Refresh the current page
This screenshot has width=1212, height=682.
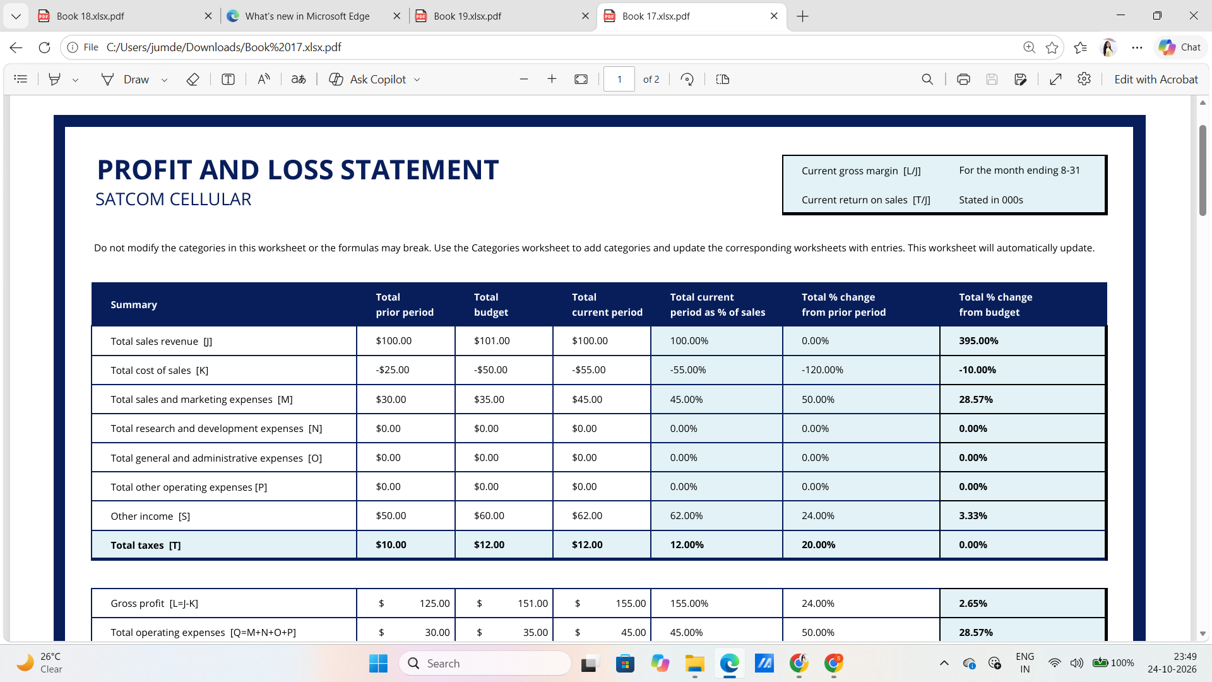[x=44, y=47]
